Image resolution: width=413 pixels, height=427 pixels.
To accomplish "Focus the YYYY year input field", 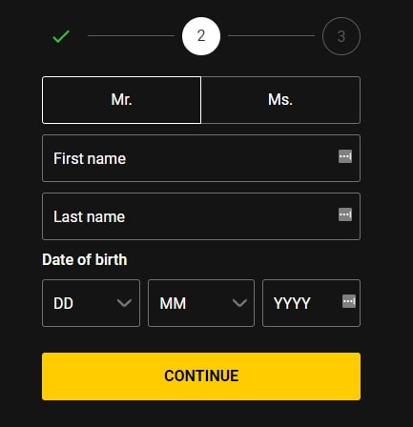I will coord(311,303).
